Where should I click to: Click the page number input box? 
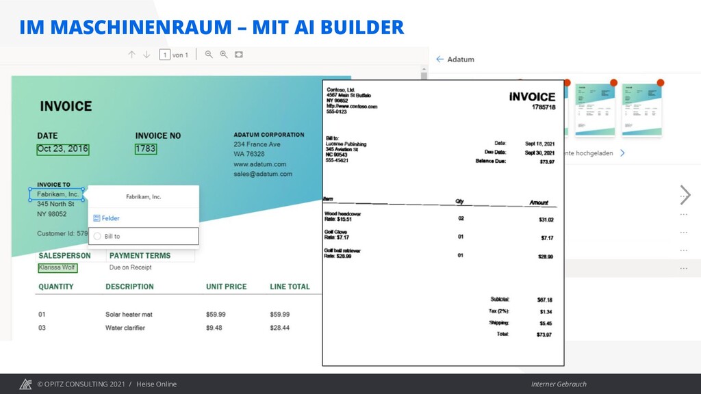164,55
